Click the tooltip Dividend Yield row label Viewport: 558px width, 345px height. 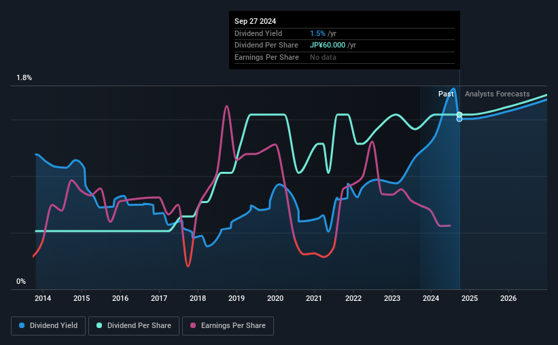[258, 33]
